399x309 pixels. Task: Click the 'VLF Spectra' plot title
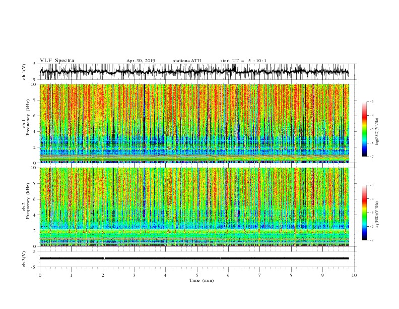[57, 61]
